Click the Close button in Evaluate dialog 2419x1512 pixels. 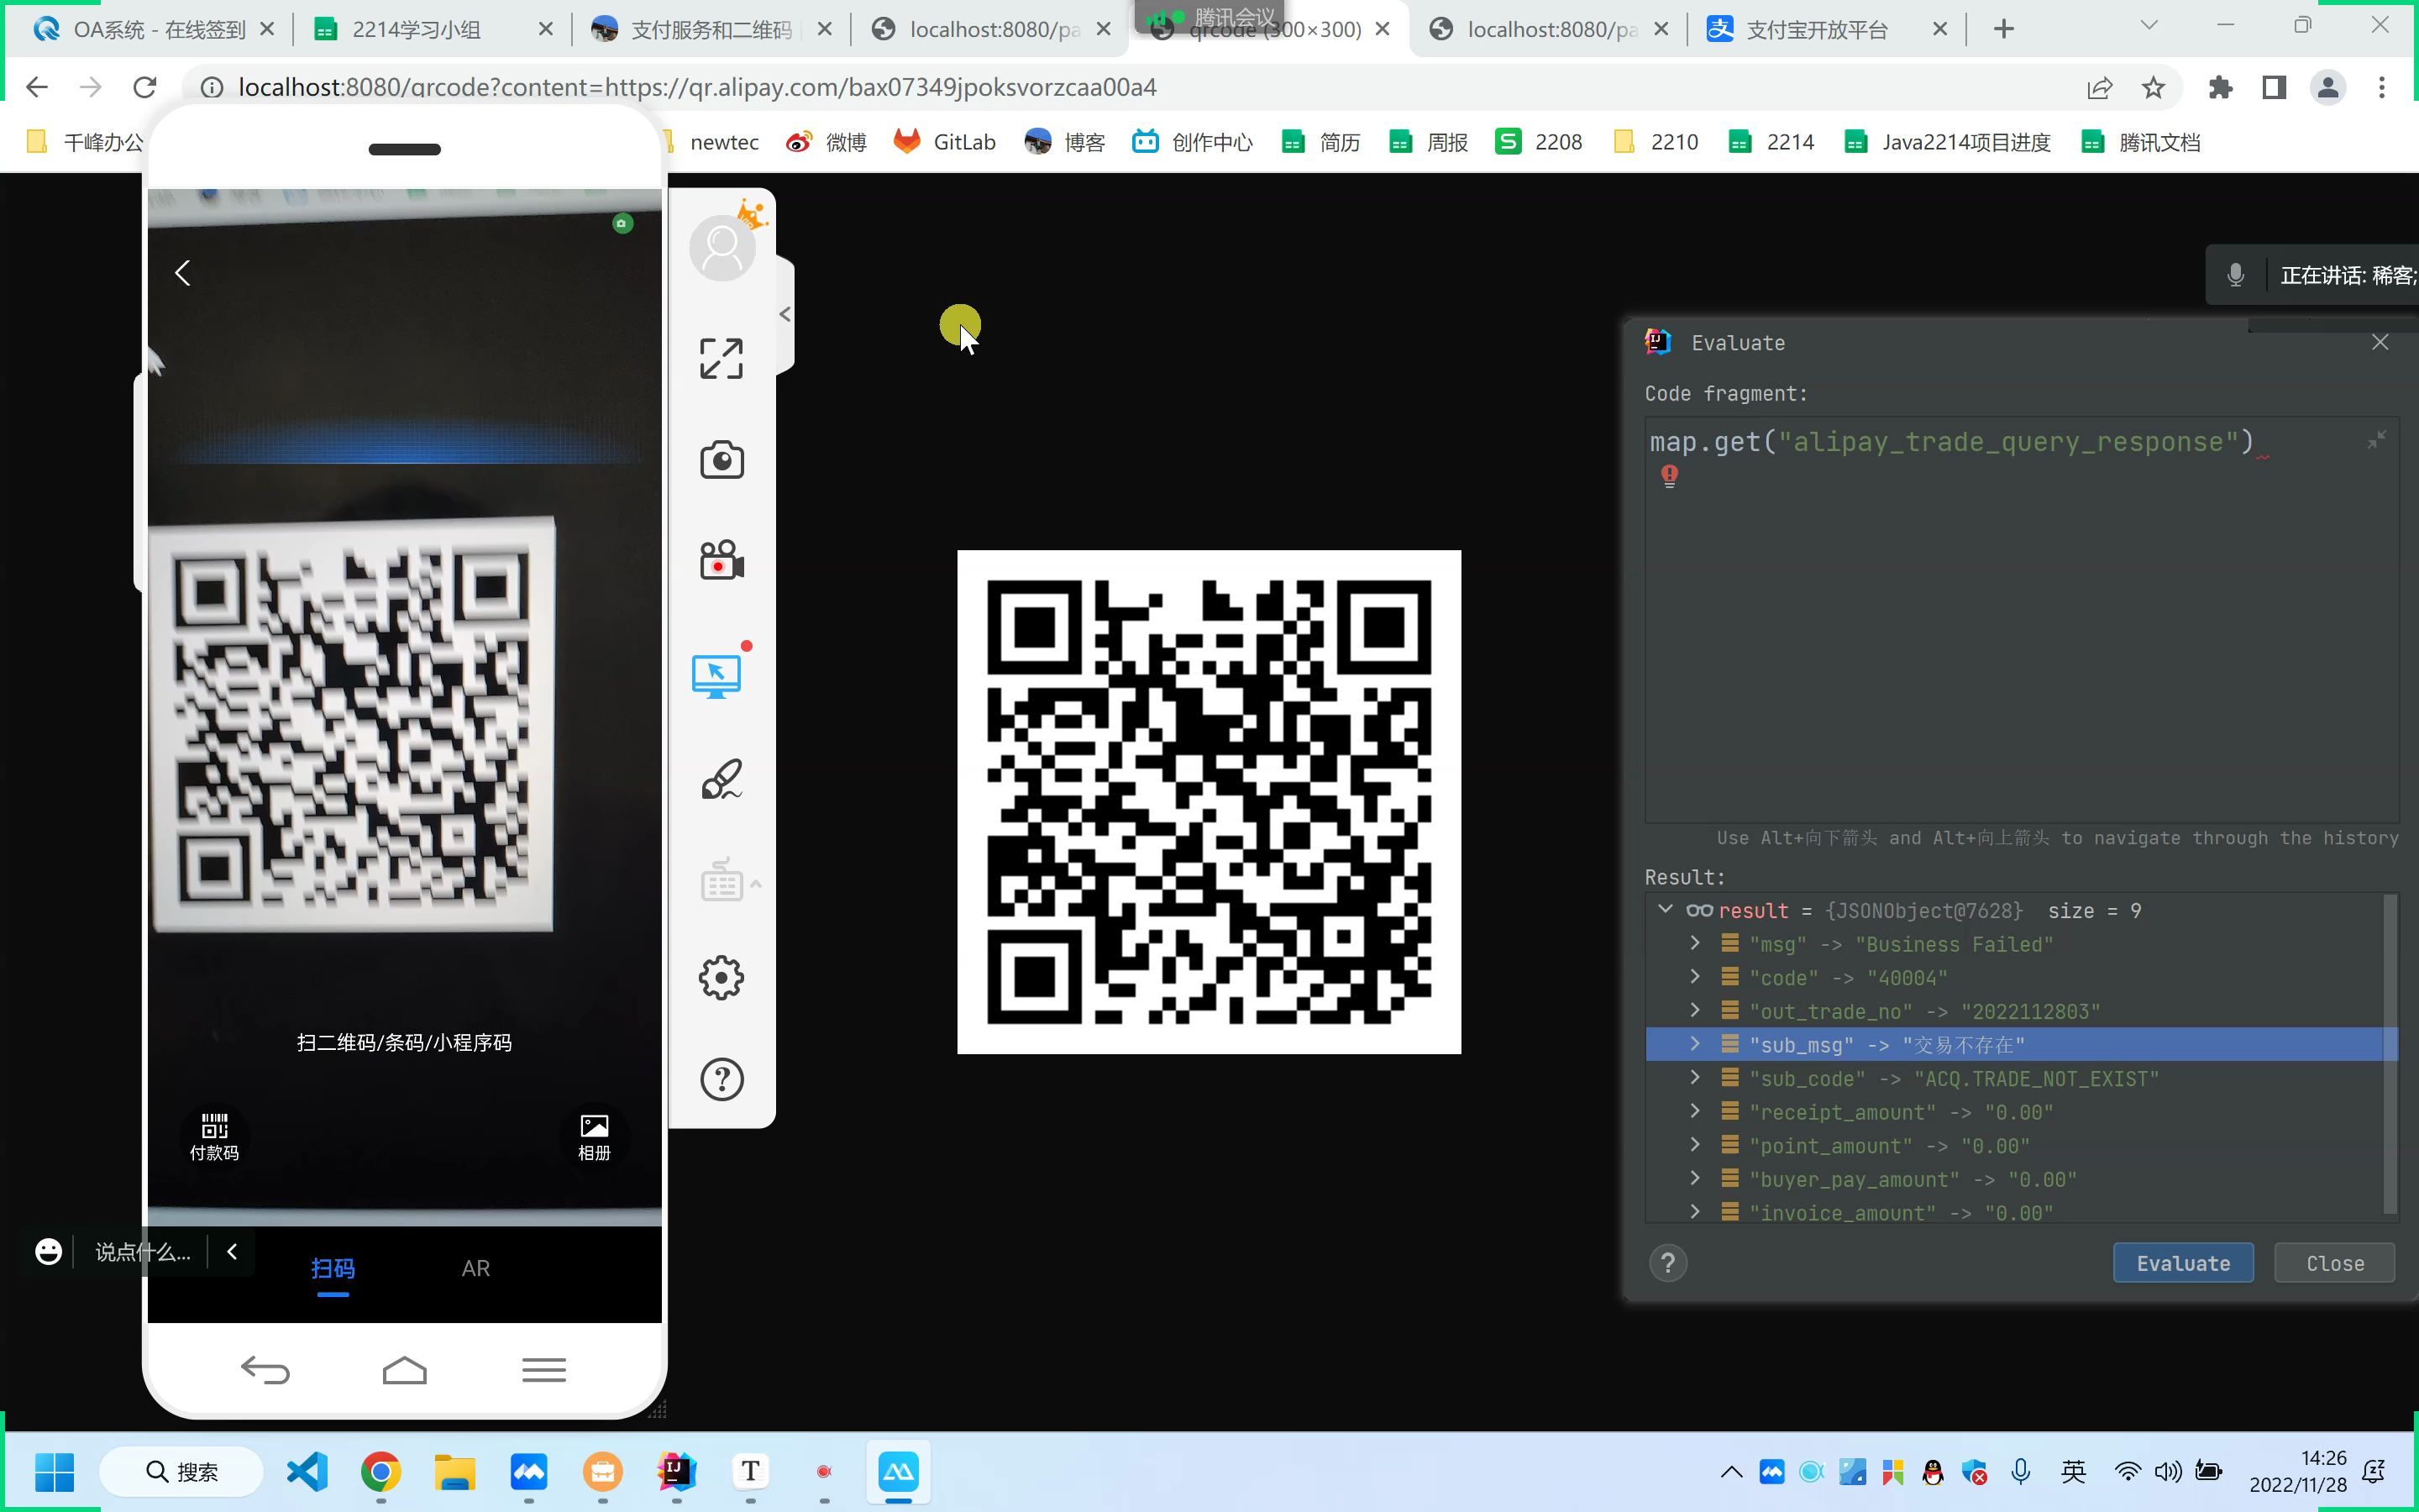pyautogui.click(x=2334, y=1263)
